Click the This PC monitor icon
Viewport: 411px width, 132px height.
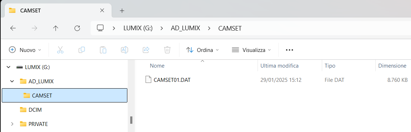coord(100,28)
